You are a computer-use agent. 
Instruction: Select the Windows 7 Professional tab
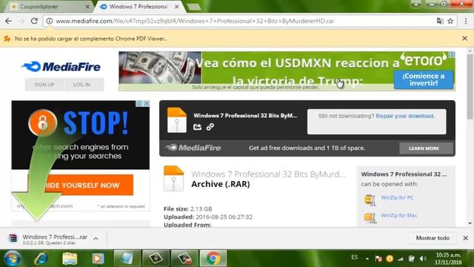[x=138, y=7]
